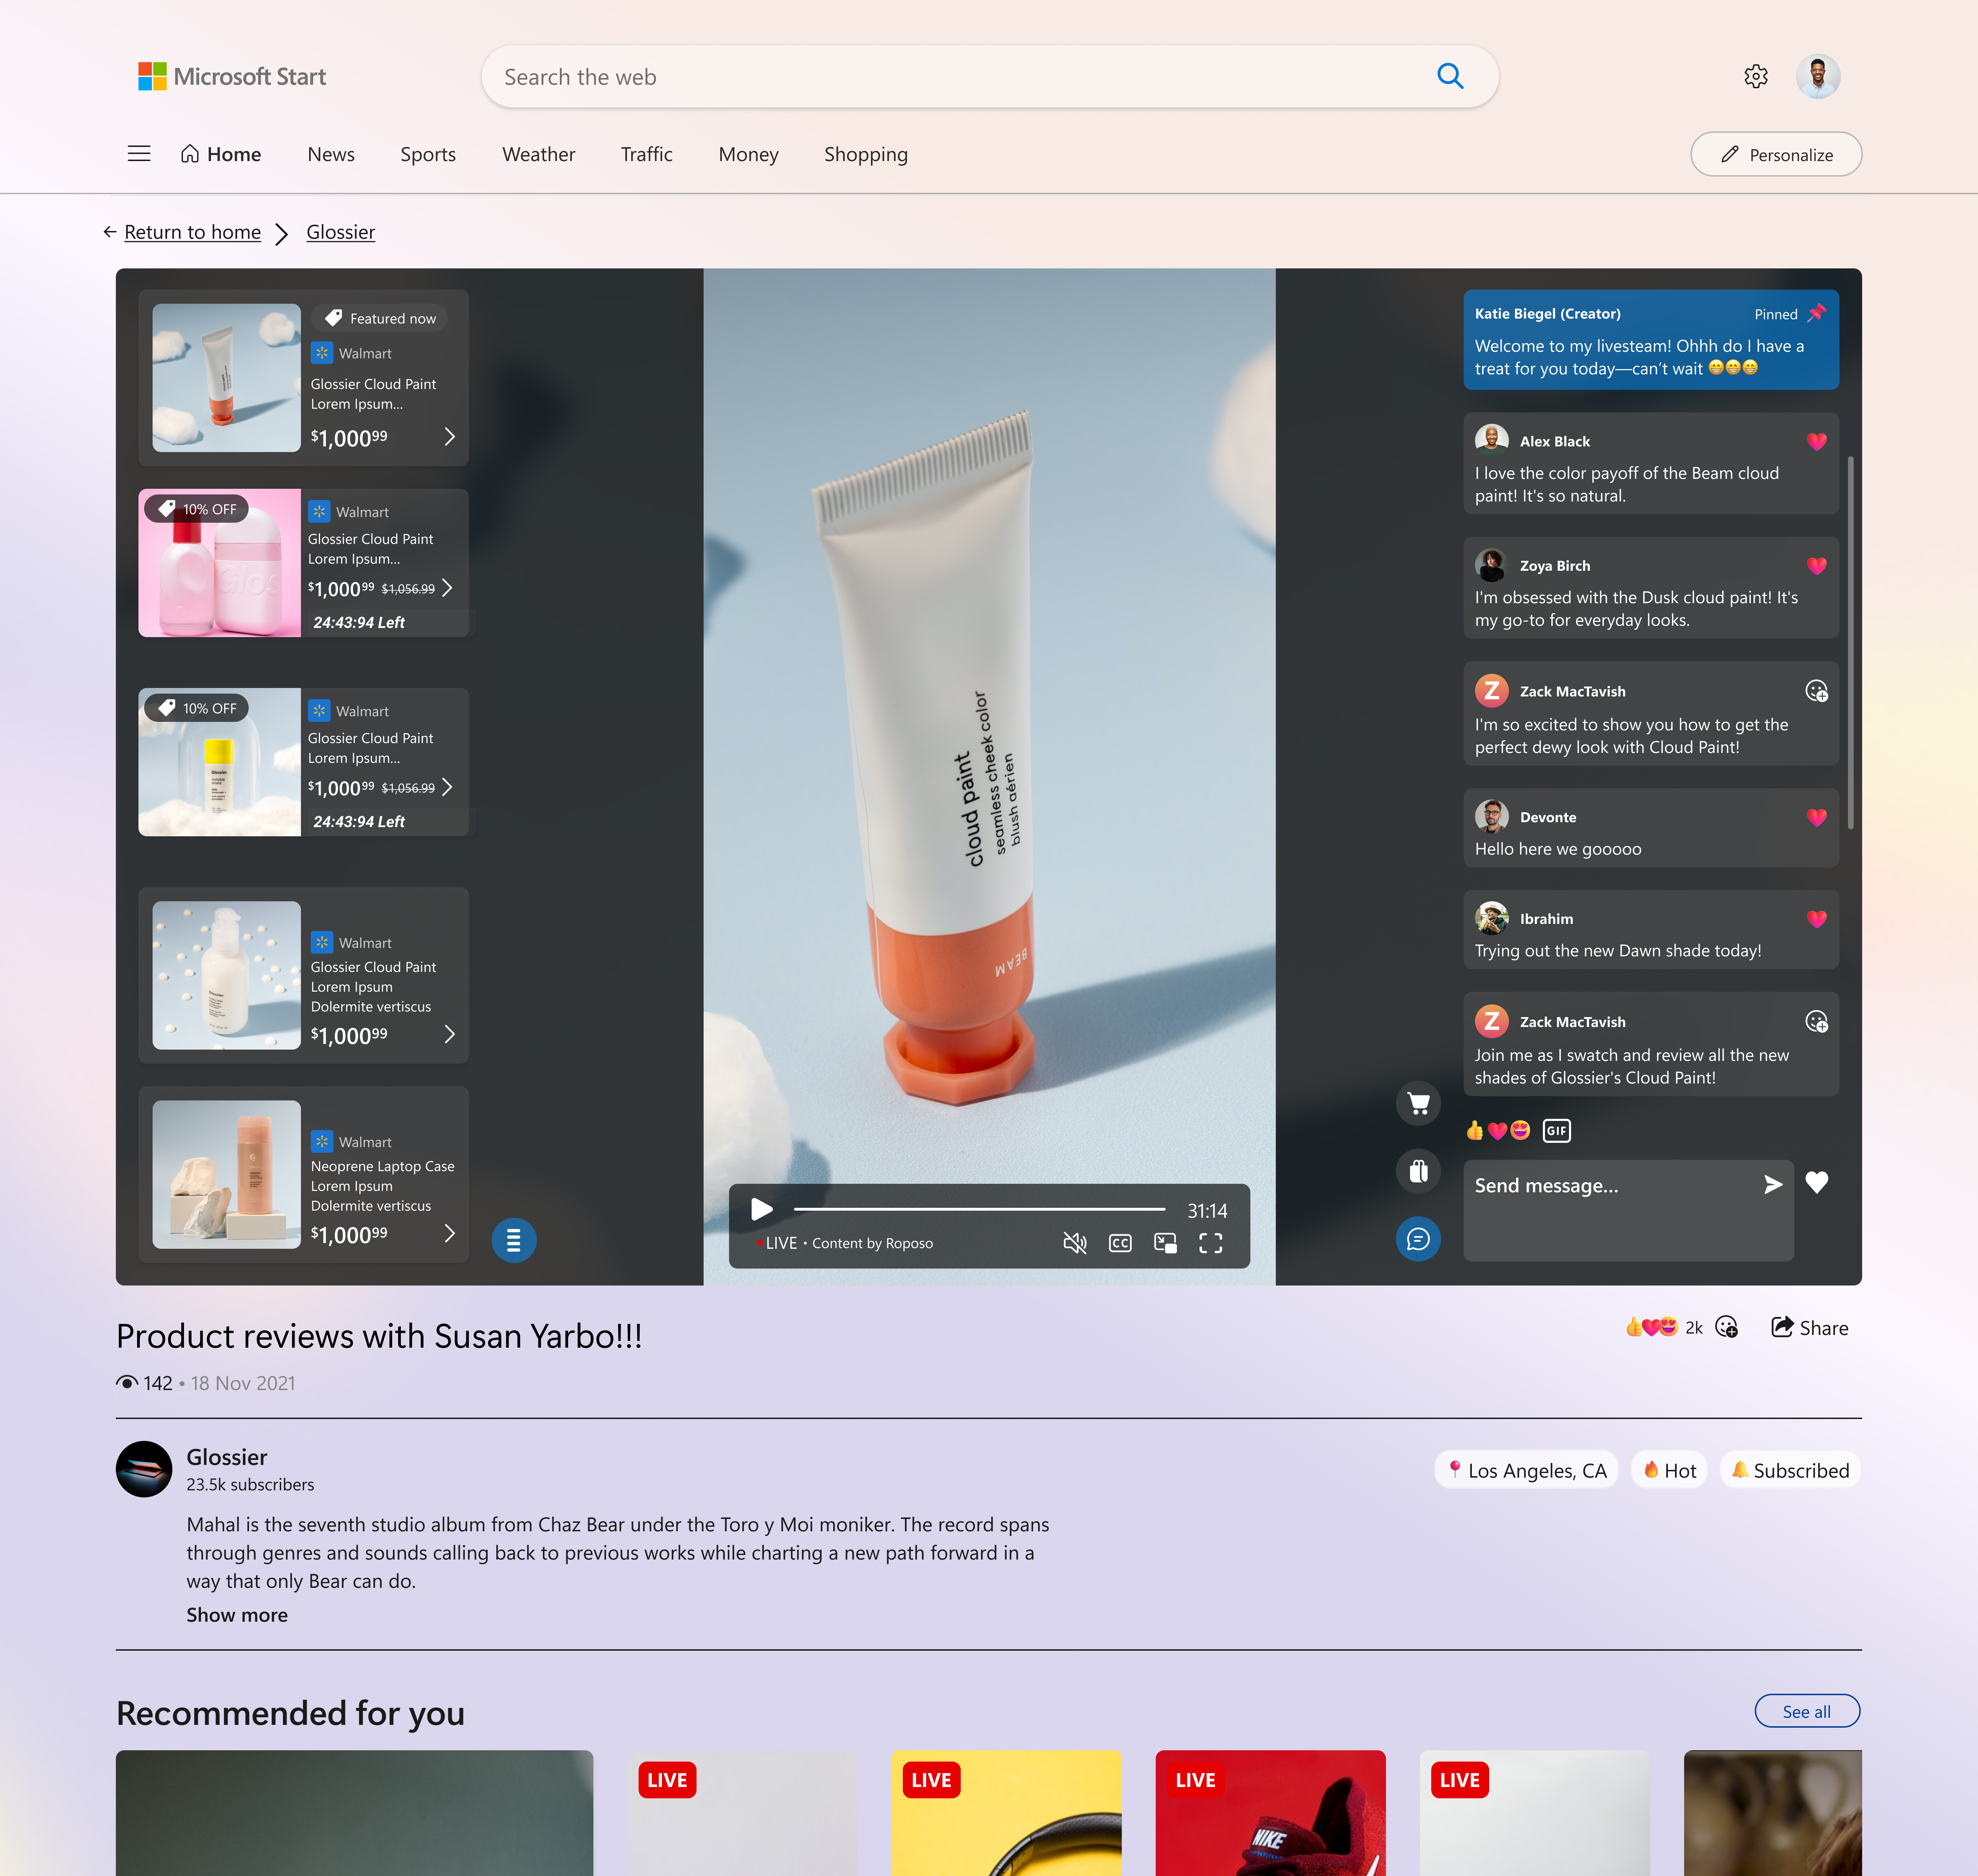The image size is (1978, 1876).
Task: Open the Nike shoe LIVE thumbnail
Action: tap(1270, 1813)
